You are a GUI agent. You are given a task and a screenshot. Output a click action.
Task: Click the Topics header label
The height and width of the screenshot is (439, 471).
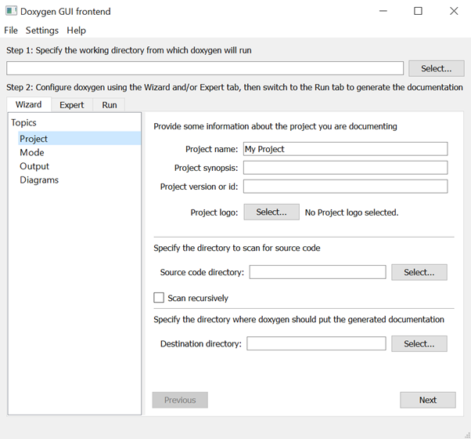tap(23, 123)
